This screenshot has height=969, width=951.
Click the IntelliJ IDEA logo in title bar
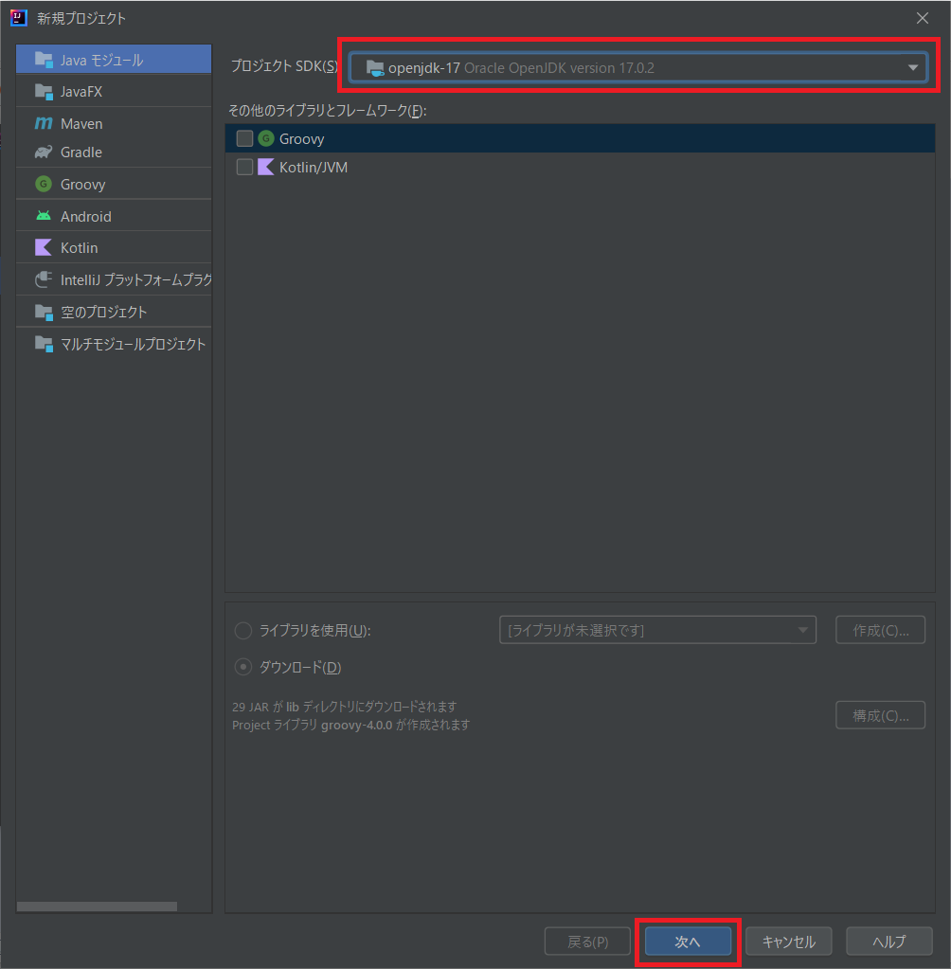point(19,18)
